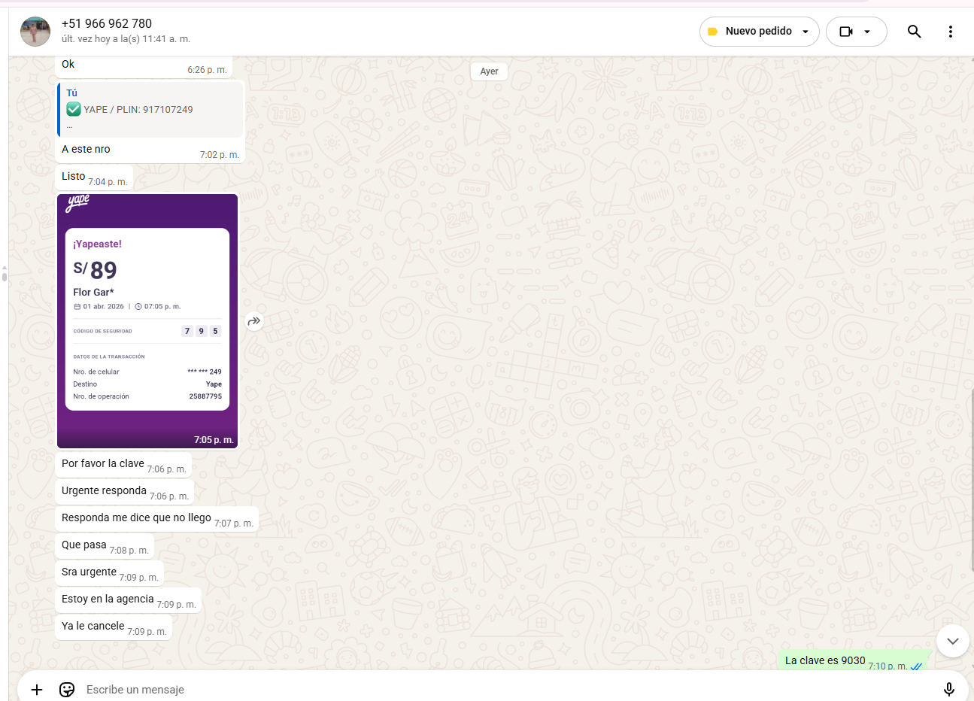The width and height of the screenshot is (974, 701).
Task: Expand the Nuevo pedido label dropdown
Action: [806, 32]
